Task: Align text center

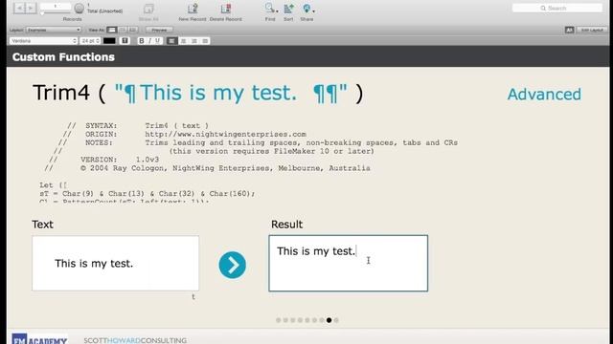Action: [183, 40]
